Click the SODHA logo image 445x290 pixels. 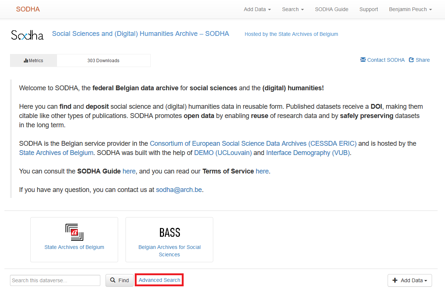27,35
